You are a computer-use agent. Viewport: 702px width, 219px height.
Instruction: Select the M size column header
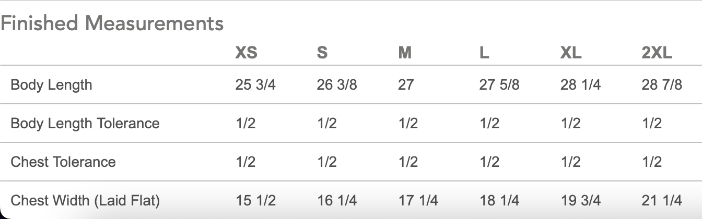click(x=405, y=53)
